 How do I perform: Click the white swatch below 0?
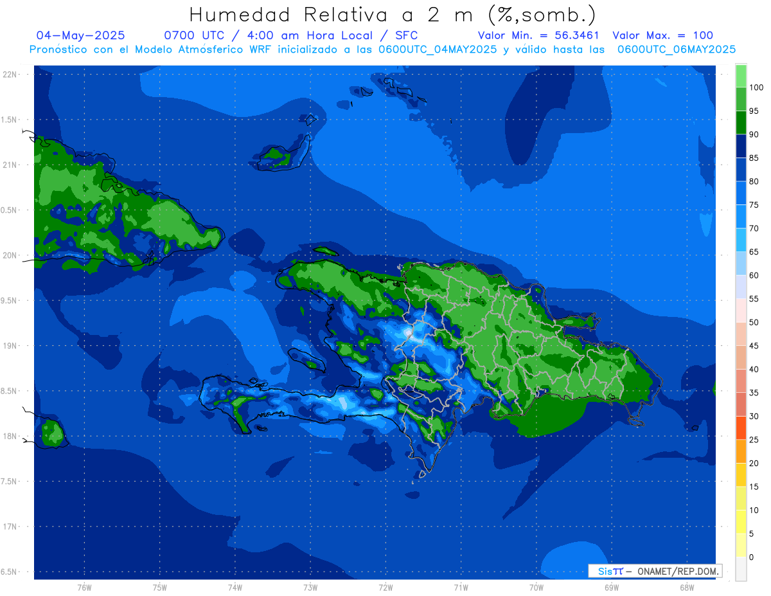741,569
